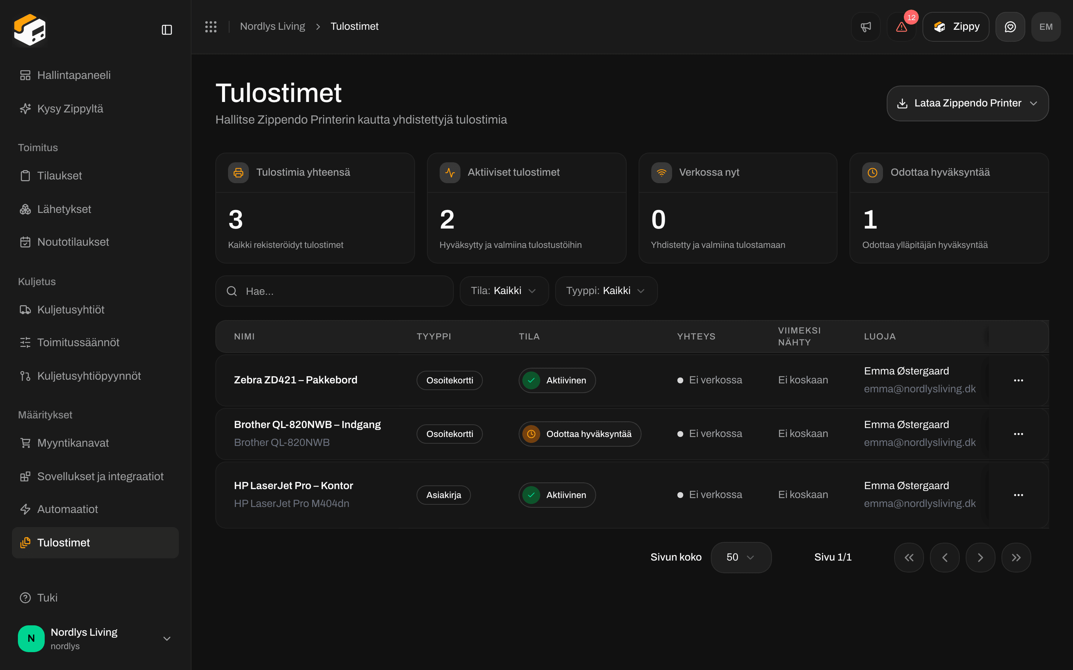Open HP LaserJet Pro – Kontor printer

tap(294, 486)
